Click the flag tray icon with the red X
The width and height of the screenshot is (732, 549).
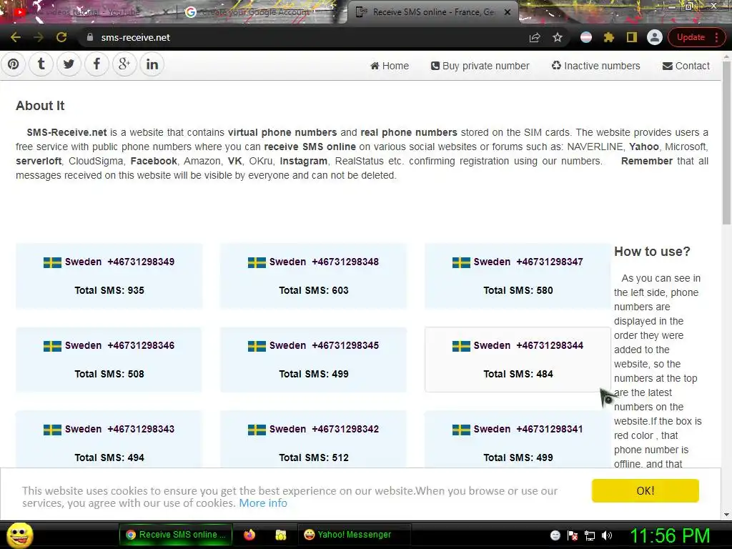(x=573, y=535)
